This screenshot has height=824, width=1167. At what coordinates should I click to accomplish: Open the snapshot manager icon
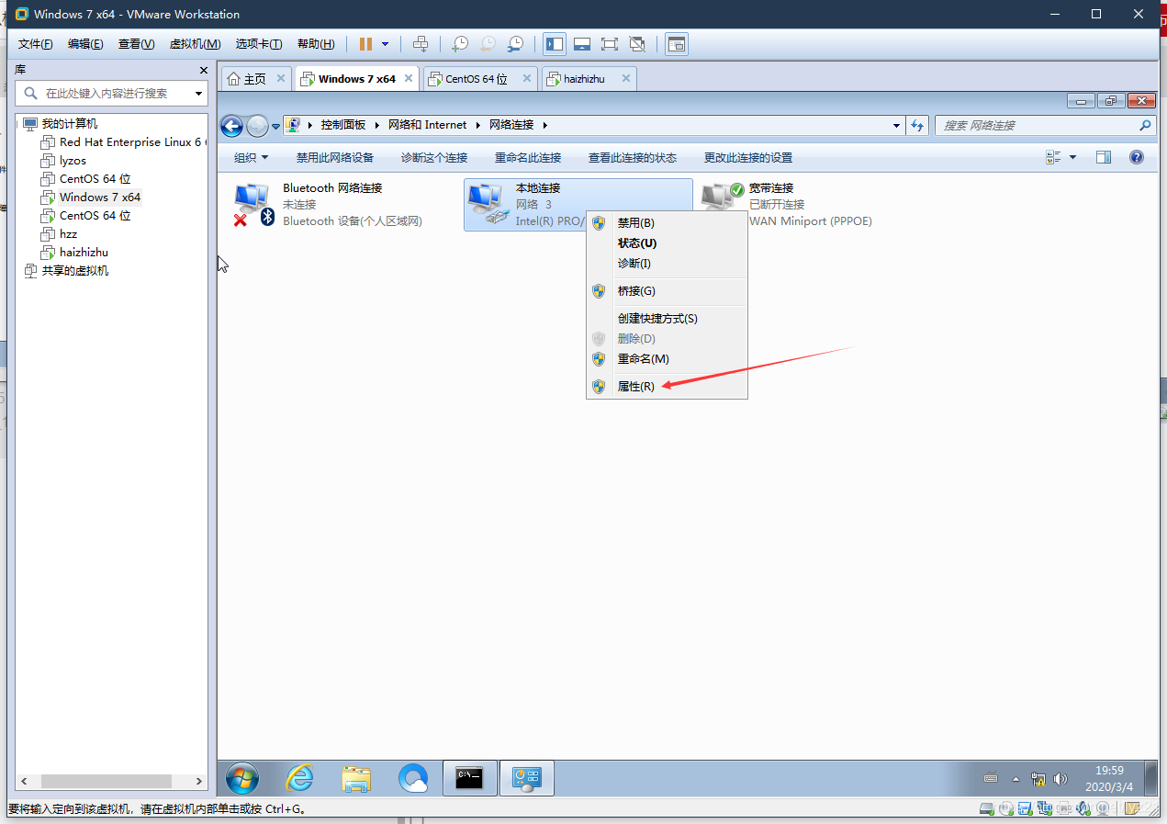516,44
